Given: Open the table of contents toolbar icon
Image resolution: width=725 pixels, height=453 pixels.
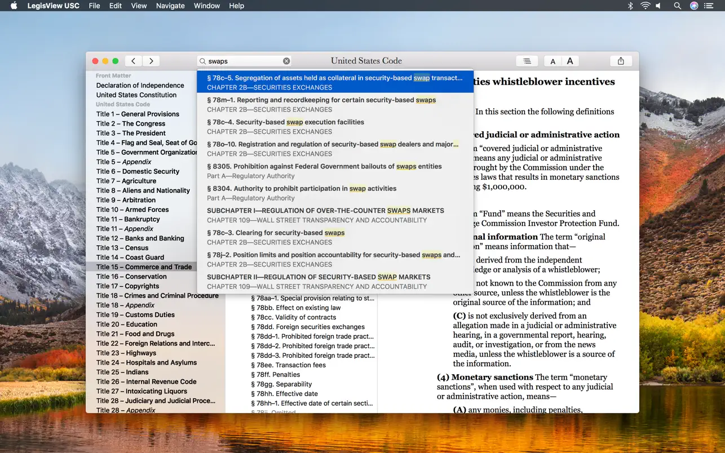Looking at the screenshot, I should pyautogui.click(x=527, y=61).
